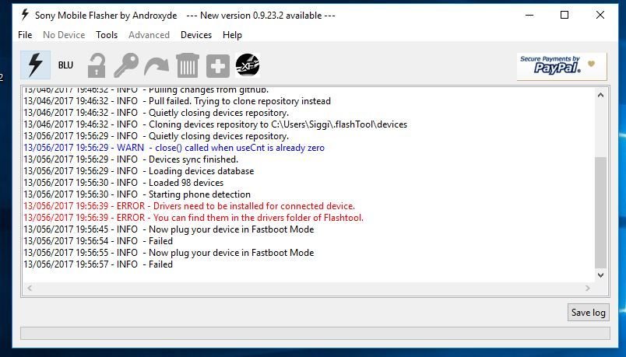Viewport: 626px width, 357px height.
Task: Open the XperiFirm round black icon
Action: pyautogui.click(x=248, y=65)
